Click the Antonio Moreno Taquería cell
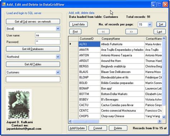This screenshot has width=170, height=136. [x=122, y=55]
